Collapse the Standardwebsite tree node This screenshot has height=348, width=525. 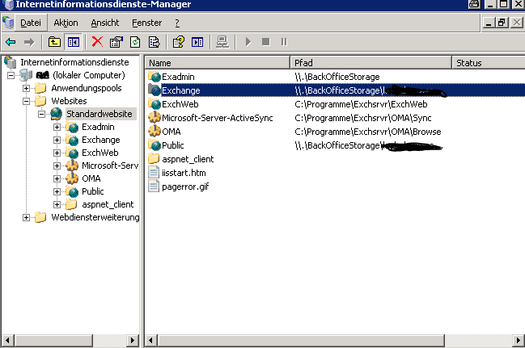(41, 114)
